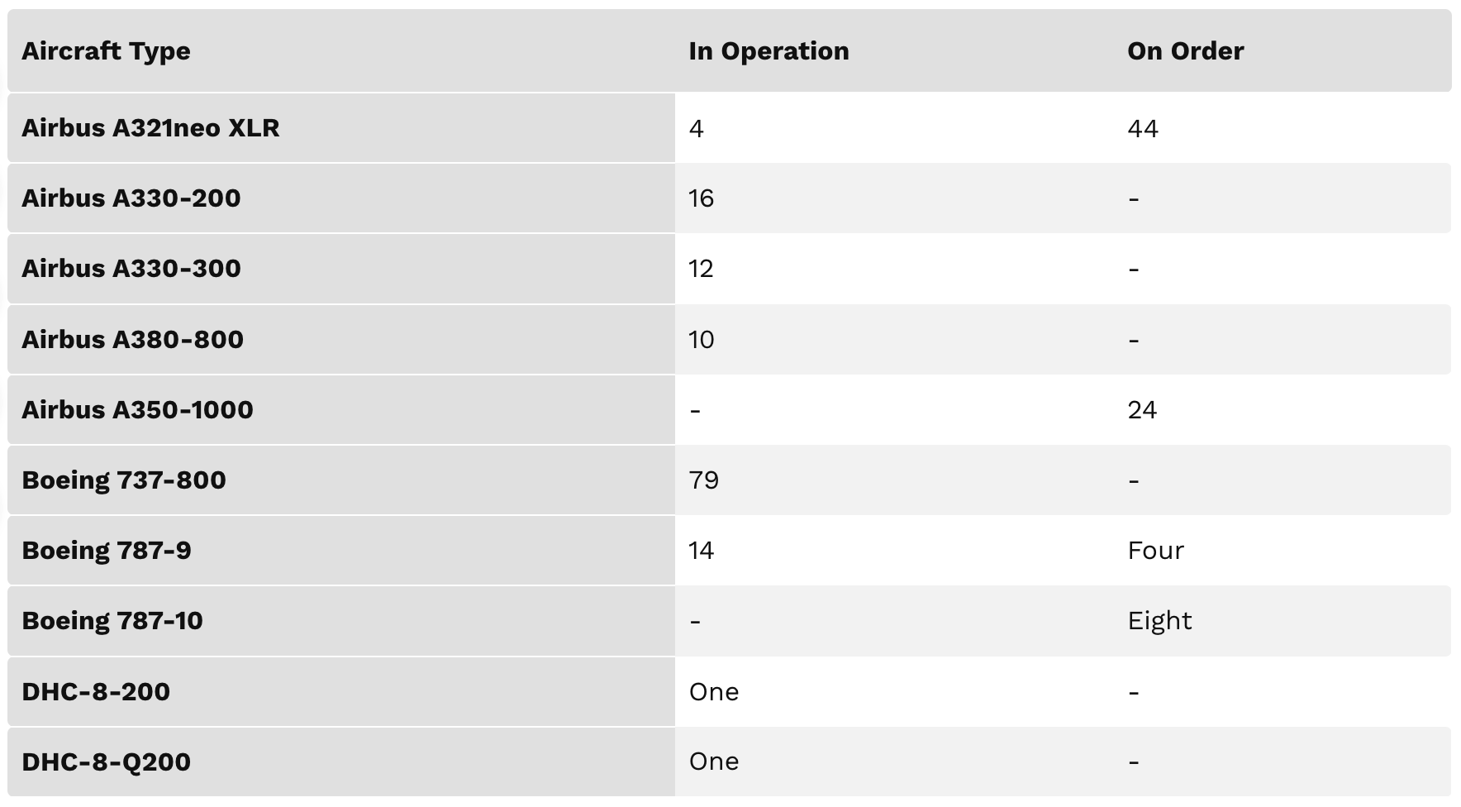The image size is (1461, 807).
Task: Click the Aircraft Type column header
Action: pyautogui.click(x=106, y=51)
